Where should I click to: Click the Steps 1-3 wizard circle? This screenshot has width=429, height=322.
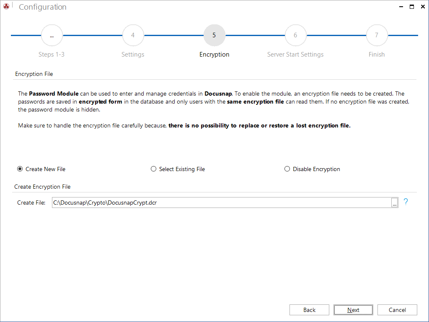(52, 35)
